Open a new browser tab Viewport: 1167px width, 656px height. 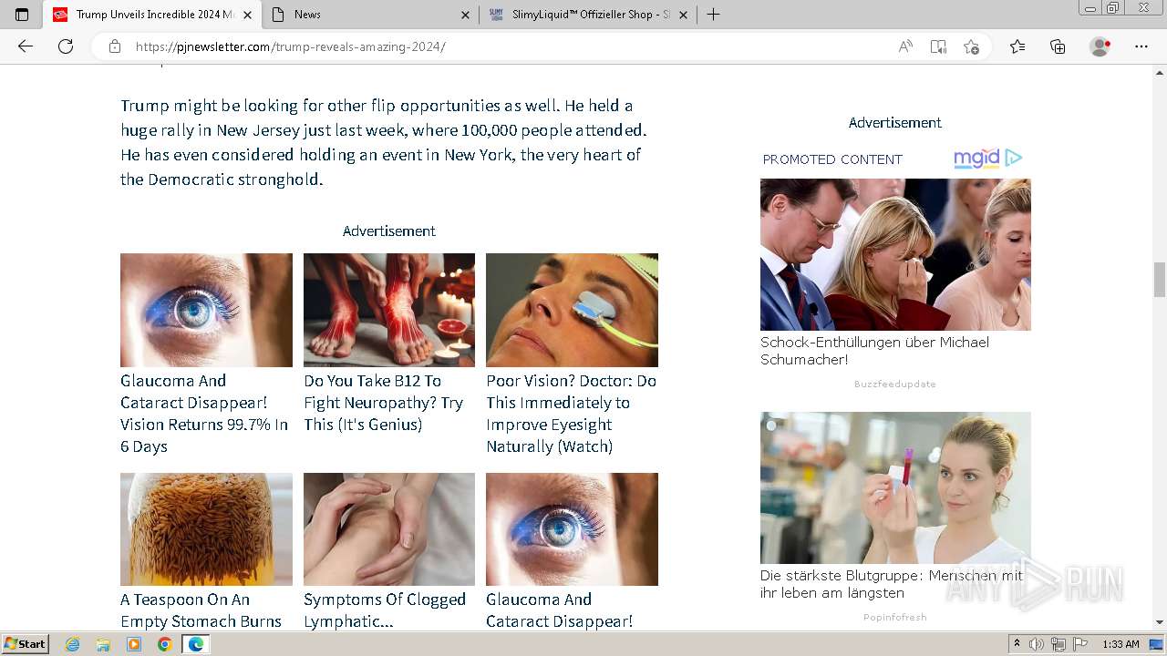click(714, 15)
